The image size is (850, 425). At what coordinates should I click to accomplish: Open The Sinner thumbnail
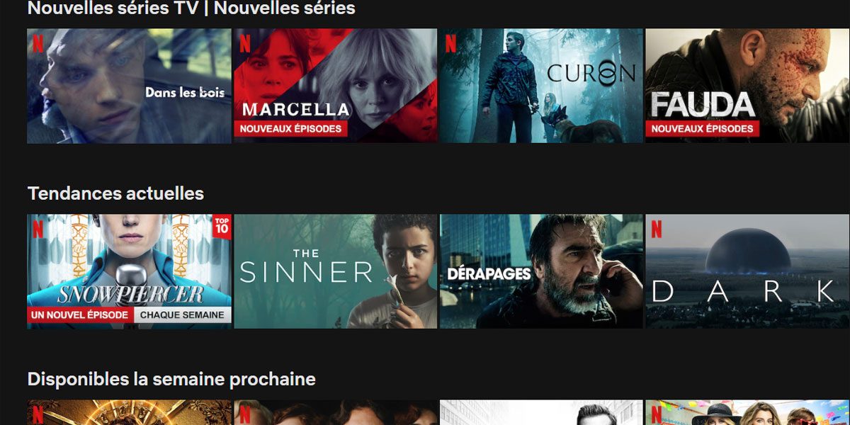(x=336, y=271)
